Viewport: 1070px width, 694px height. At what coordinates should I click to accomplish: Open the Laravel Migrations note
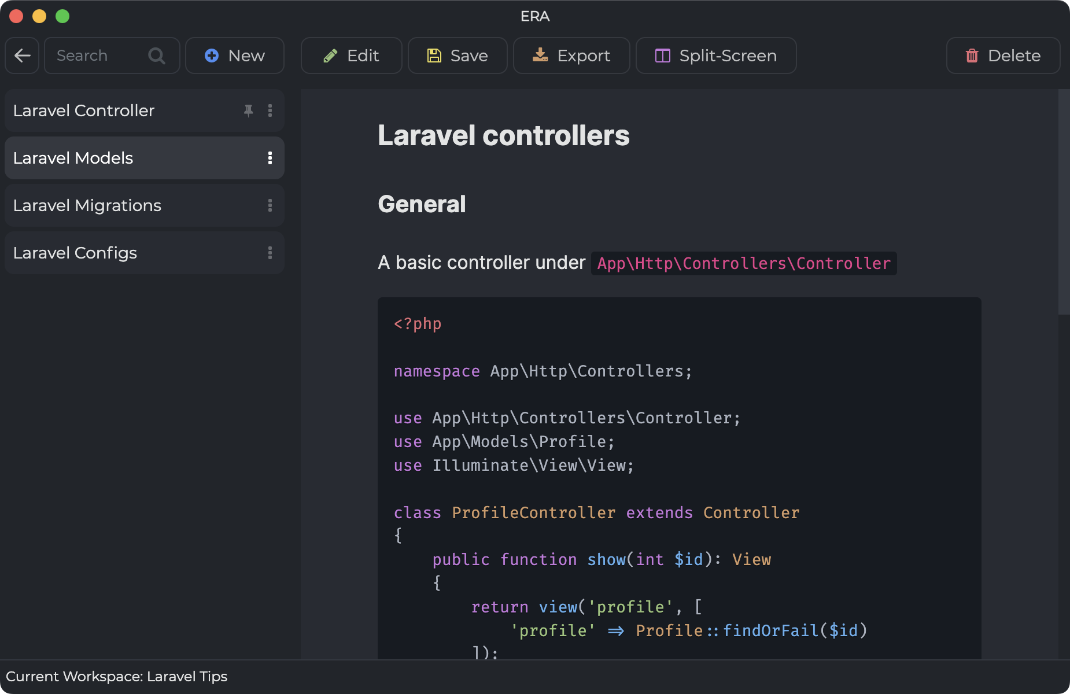[x=144, y=205]
